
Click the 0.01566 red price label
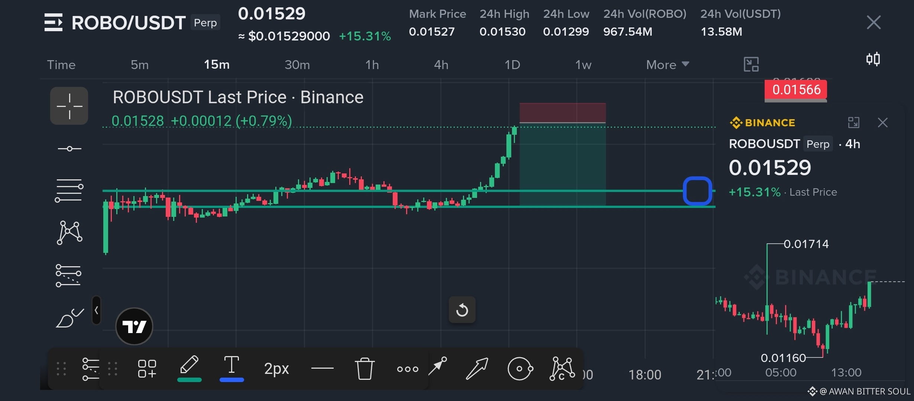[x=796, y=90]
